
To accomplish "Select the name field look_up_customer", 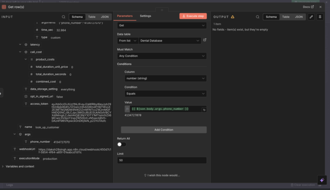I will click(x=28, y=127).
